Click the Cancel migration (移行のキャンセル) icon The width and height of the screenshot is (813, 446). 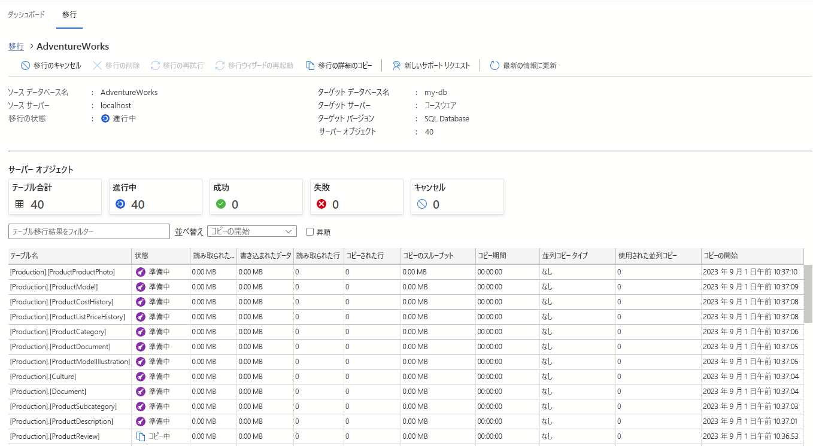coord(25,66)
